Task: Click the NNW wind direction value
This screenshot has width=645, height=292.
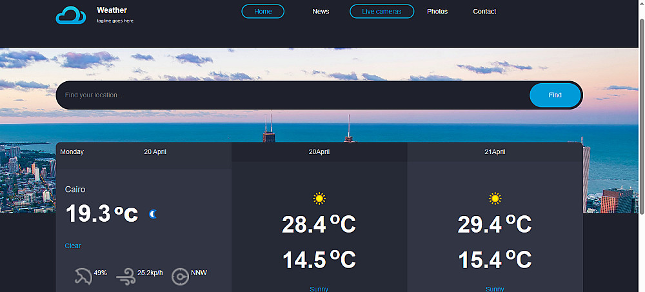Action: pyautogui.click(x=199, y=273)
